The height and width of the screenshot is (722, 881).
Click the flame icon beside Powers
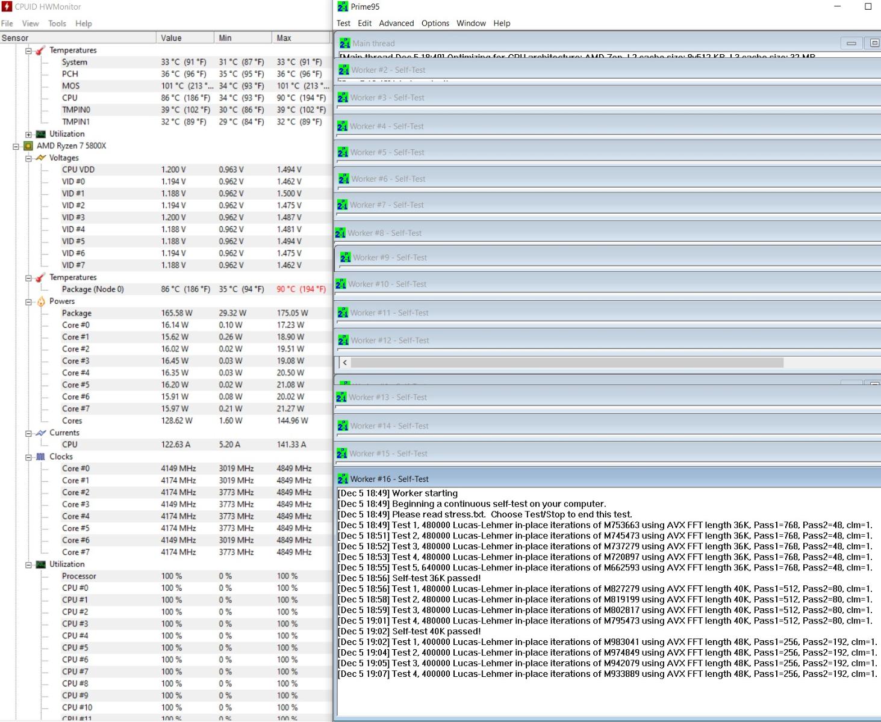41,301
